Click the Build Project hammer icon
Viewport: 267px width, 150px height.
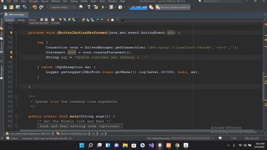[89, 7]
